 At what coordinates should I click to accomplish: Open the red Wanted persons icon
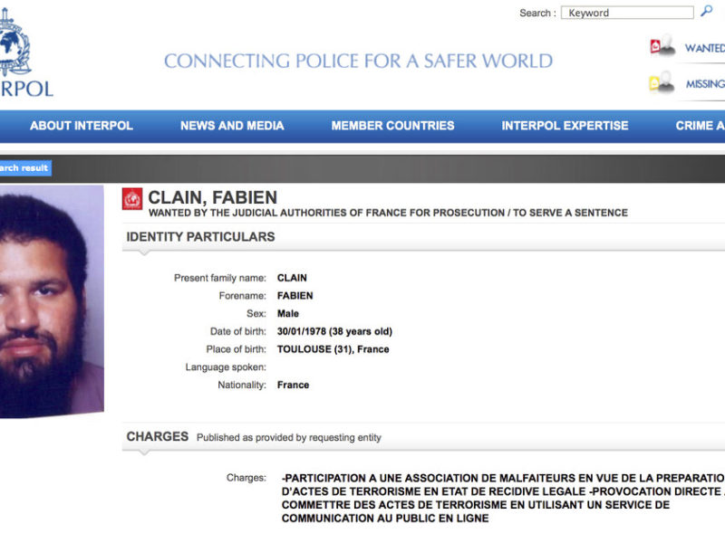[662, 47]
